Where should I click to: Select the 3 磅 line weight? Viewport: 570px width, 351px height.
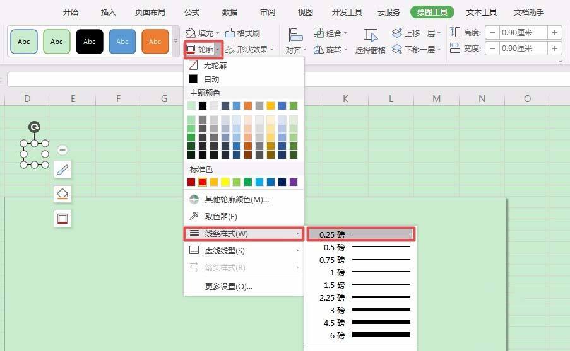pos(361,310)
